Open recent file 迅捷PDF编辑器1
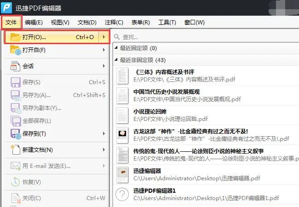Image resolution: width=299 pixels, height=207 pixels. (206, 195)
